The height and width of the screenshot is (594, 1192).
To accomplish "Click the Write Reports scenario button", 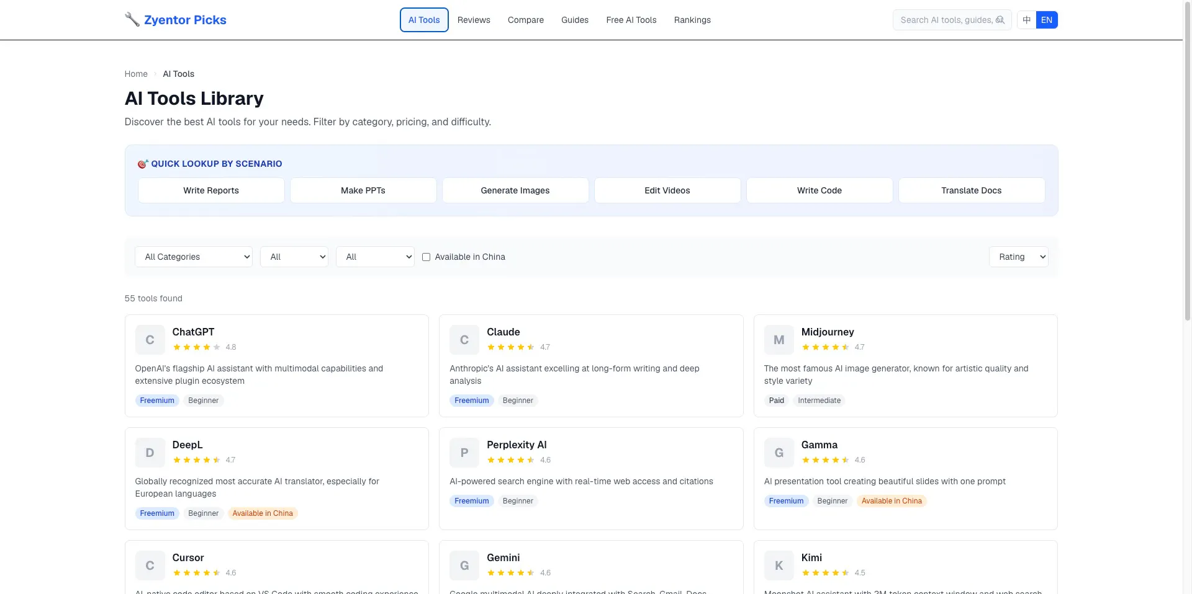I will (x=211, y=190).
